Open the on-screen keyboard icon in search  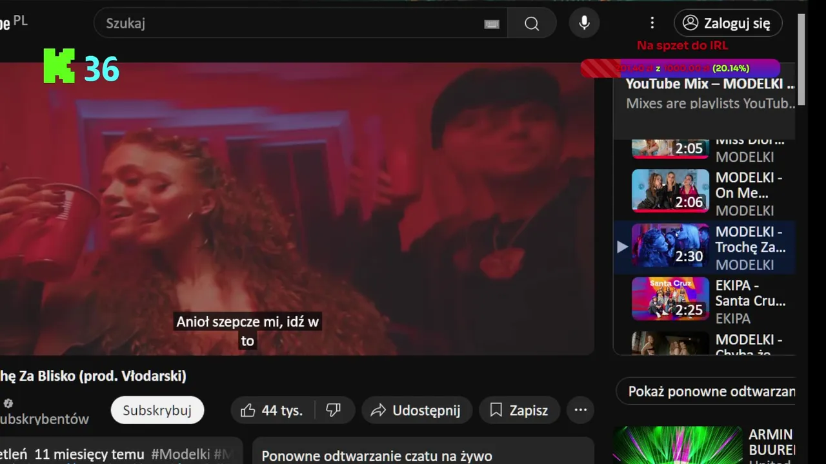click(x=492, y=24)
